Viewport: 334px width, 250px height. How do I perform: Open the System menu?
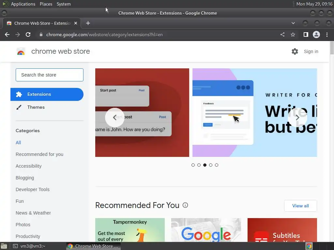point(64,4)
